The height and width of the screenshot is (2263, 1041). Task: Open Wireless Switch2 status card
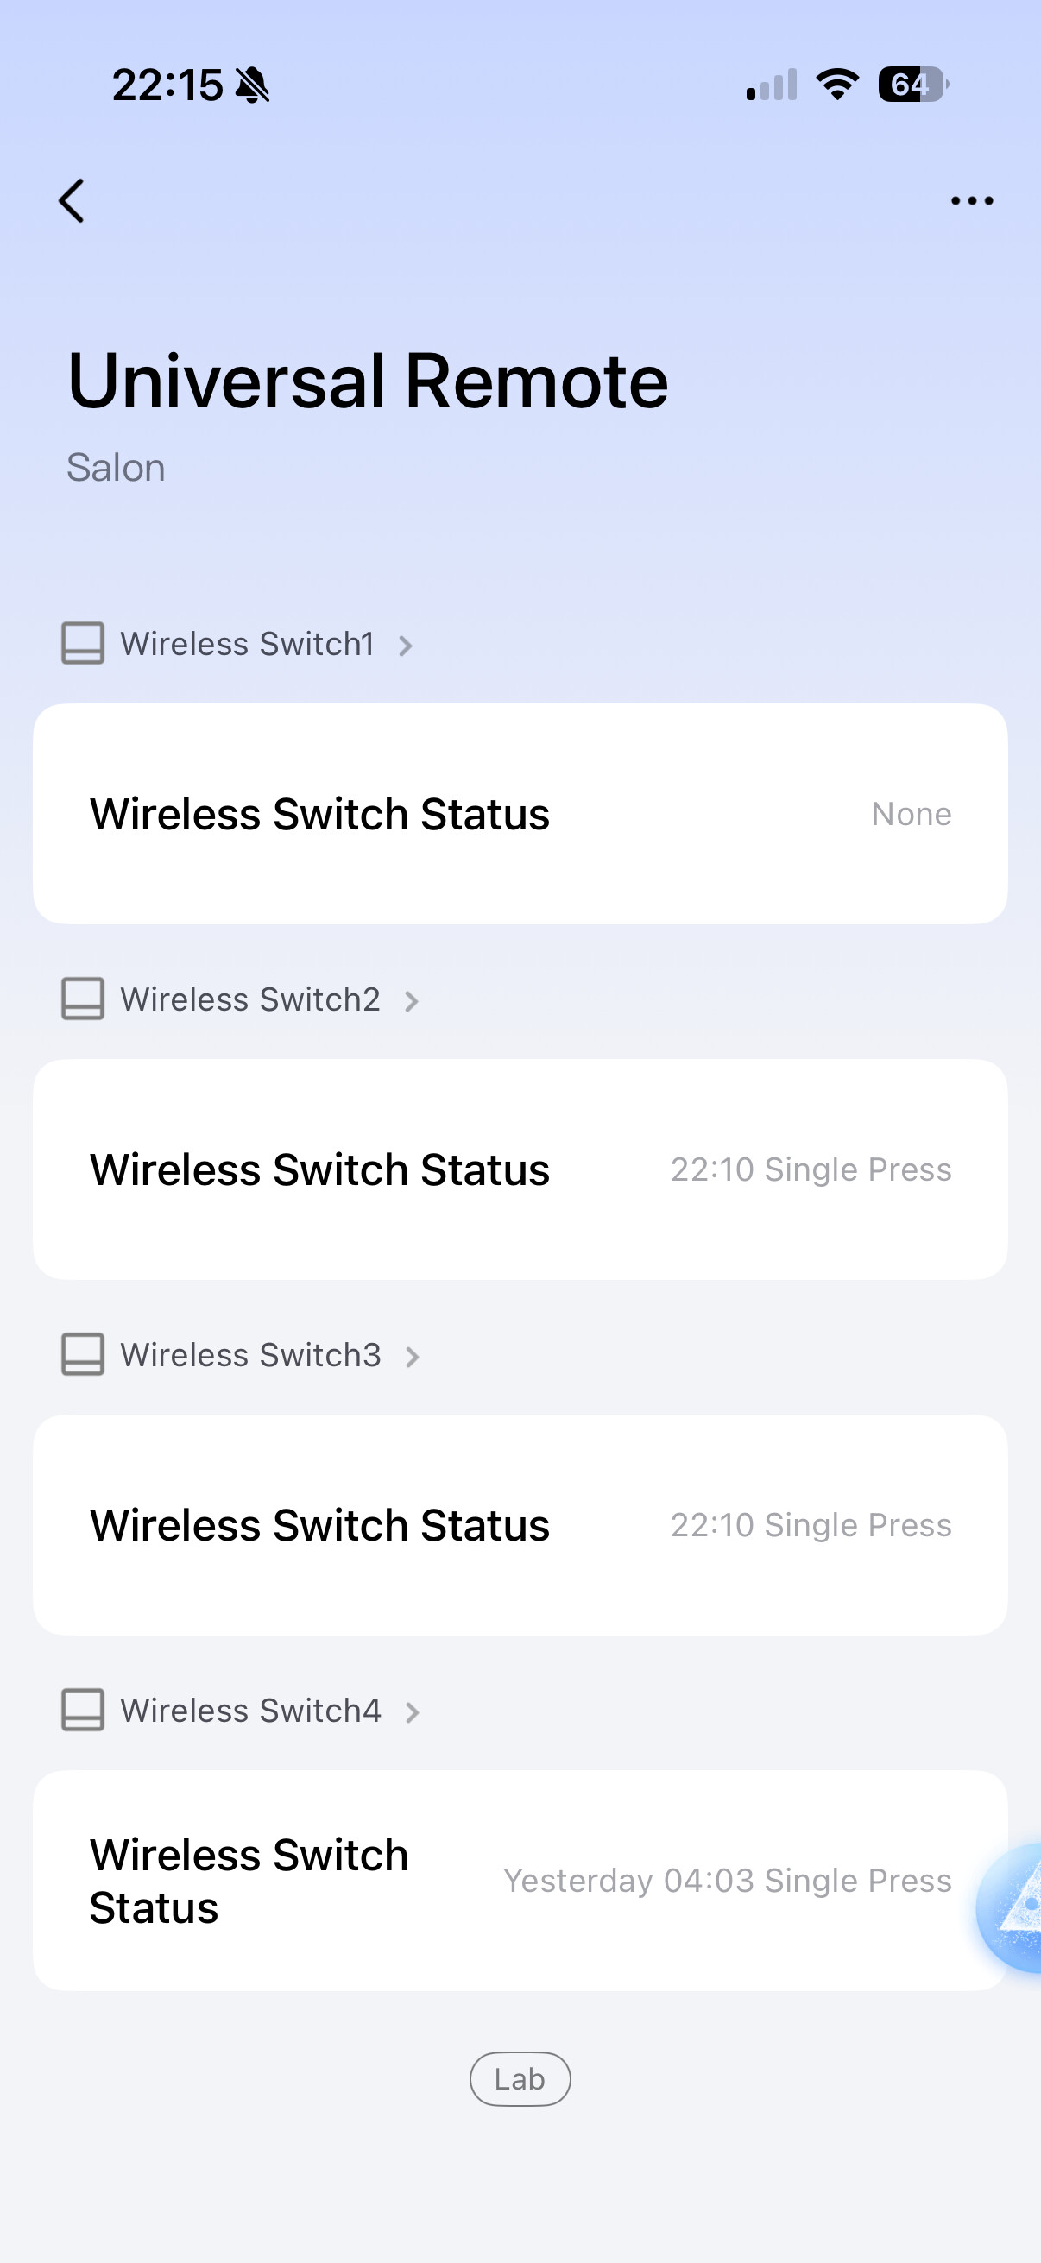520,1169
